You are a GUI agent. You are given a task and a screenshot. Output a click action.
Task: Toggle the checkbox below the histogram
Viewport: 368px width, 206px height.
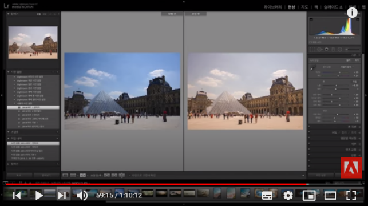[311, 42]
